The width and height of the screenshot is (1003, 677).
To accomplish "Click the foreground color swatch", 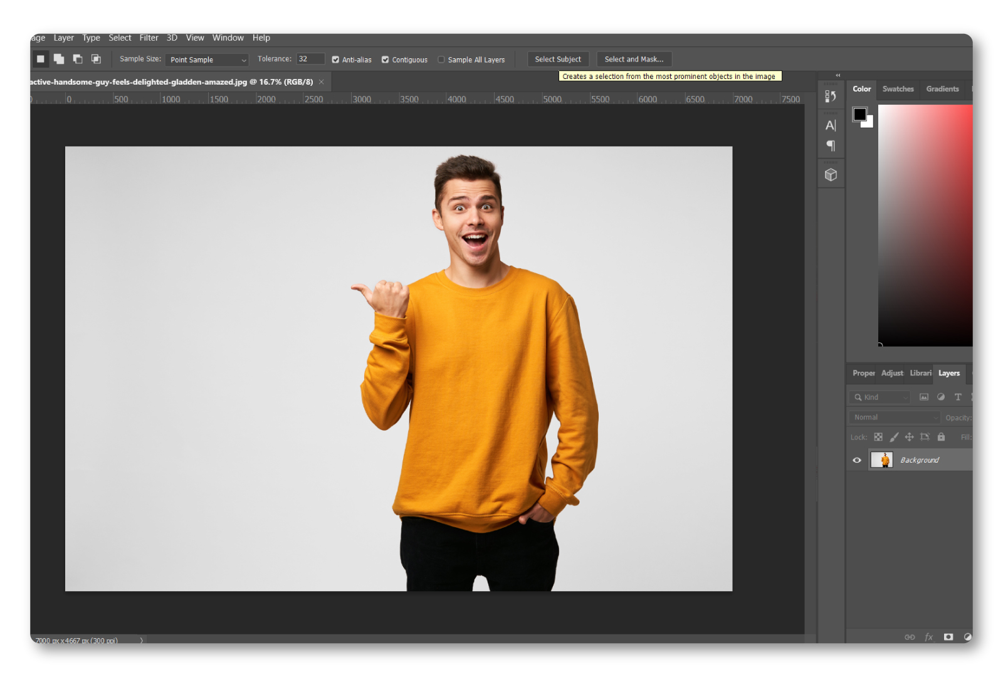I will (859, 114).
